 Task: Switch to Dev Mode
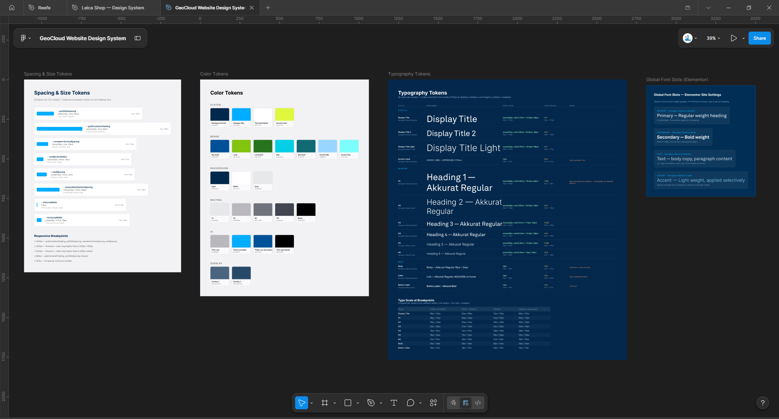[x=478, y=403]
